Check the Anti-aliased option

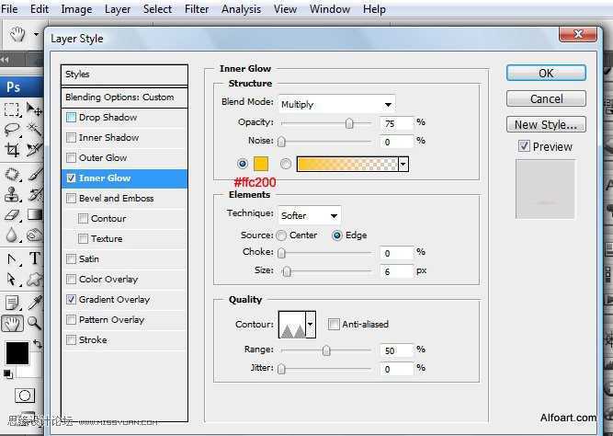coord(334,324)
